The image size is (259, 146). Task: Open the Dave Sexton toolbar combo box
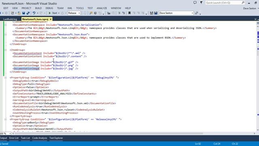176,13
